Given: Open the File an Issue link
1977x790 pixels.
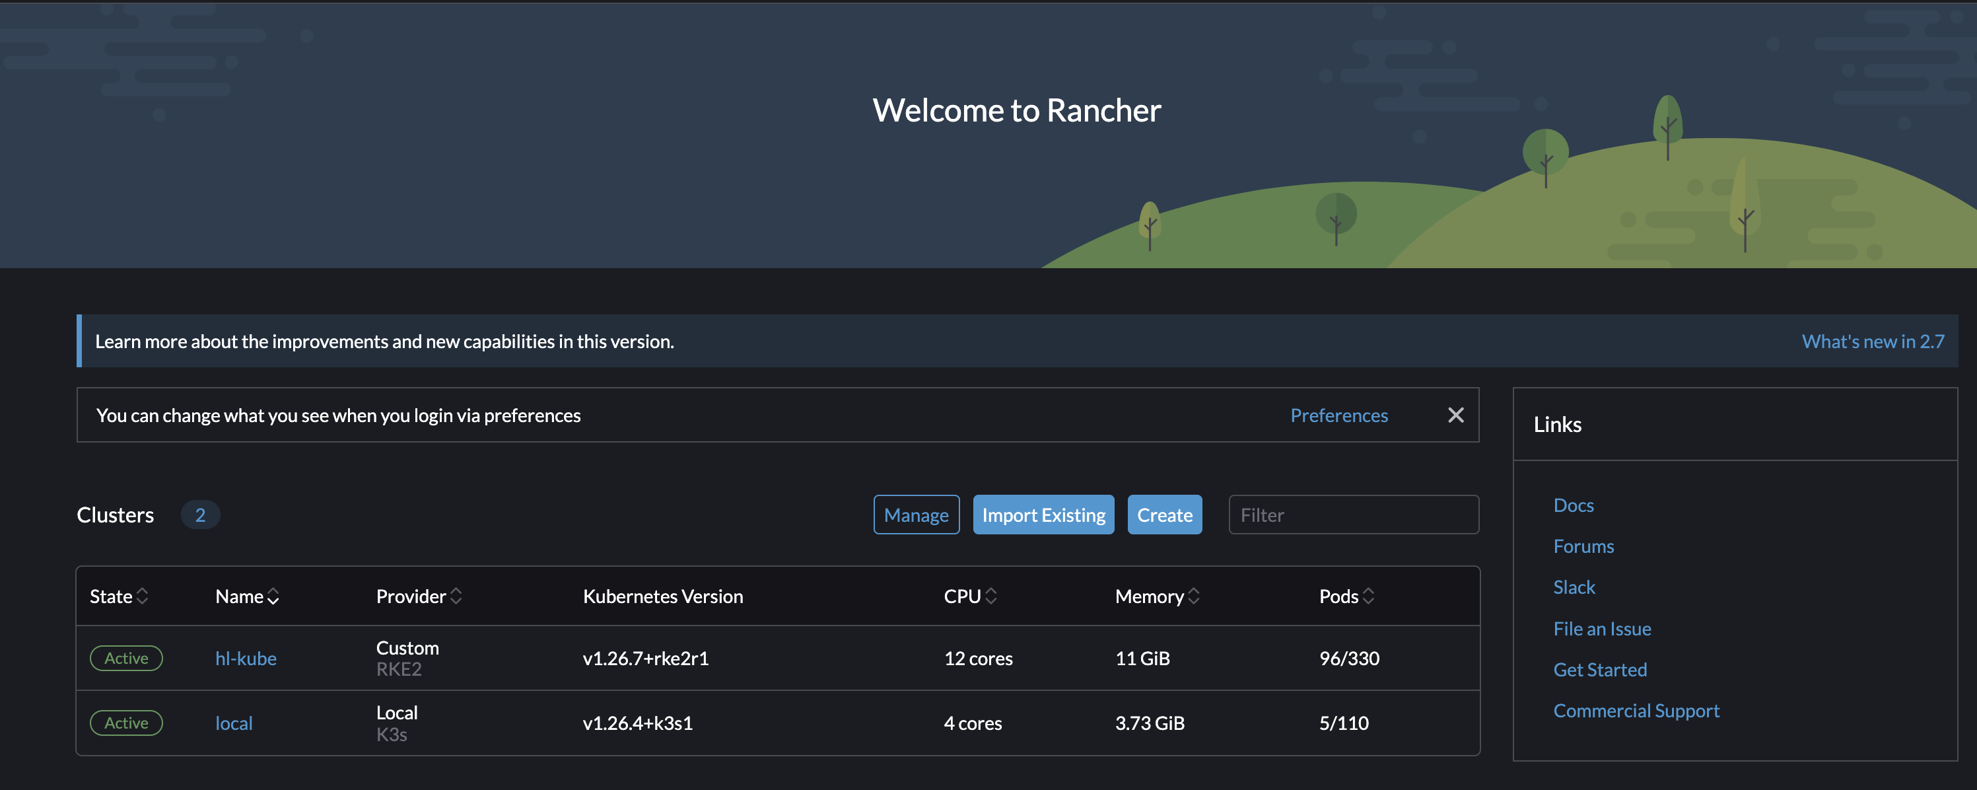Looking at the screenshot, I should [1602, 629].
